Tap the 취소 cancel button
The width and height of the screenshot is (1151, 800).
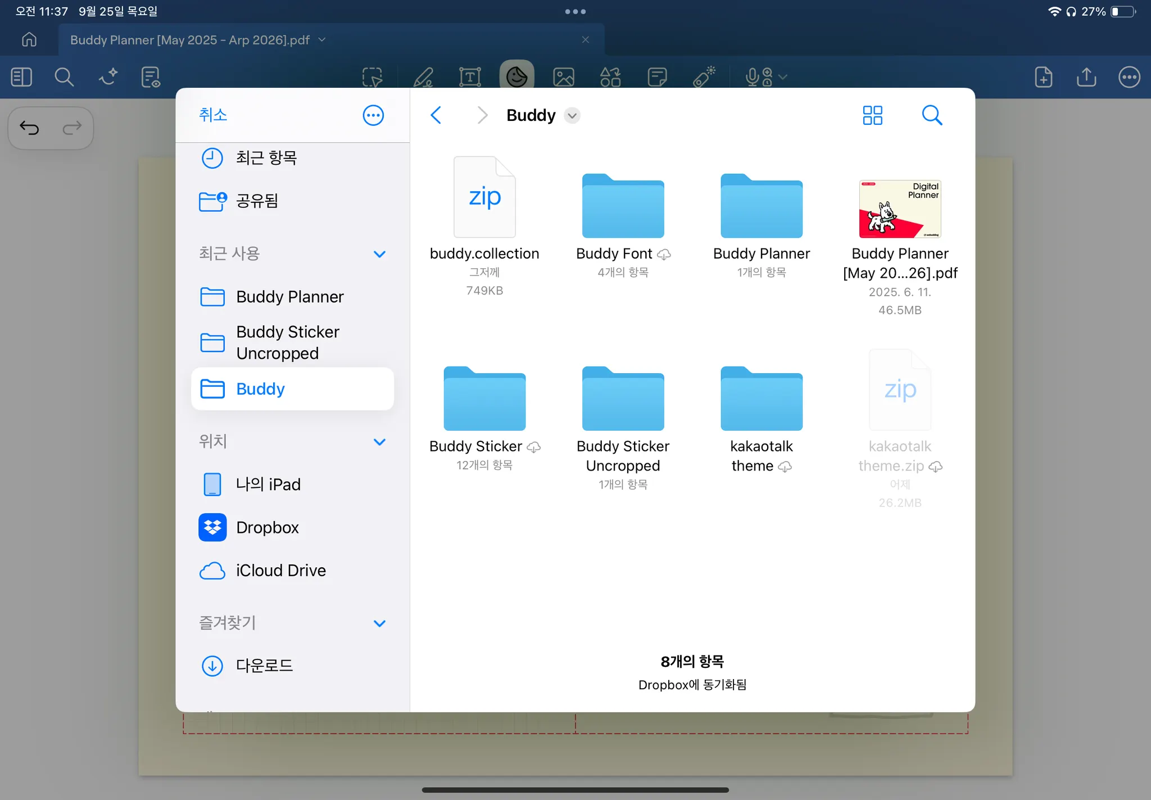coord(213,115)
